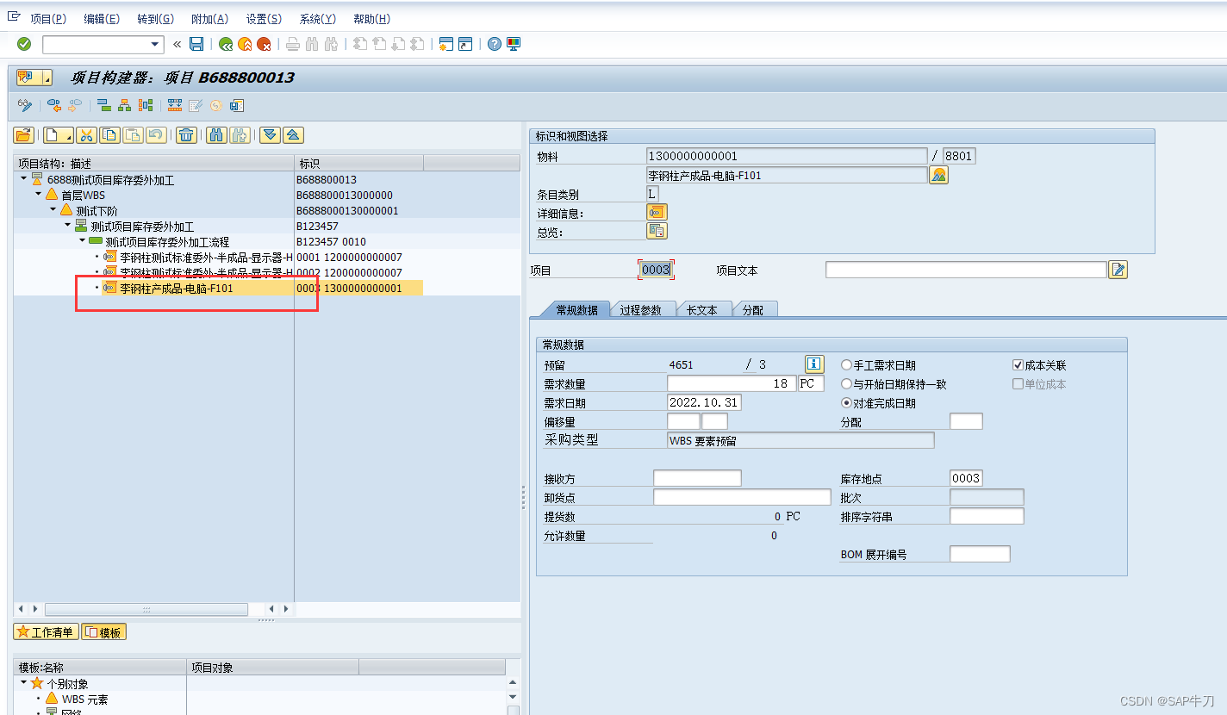This screenshot has width=1227, height=715.
Task: Collapse the 首层WBS tree node
Action: [x=39, y=194]
